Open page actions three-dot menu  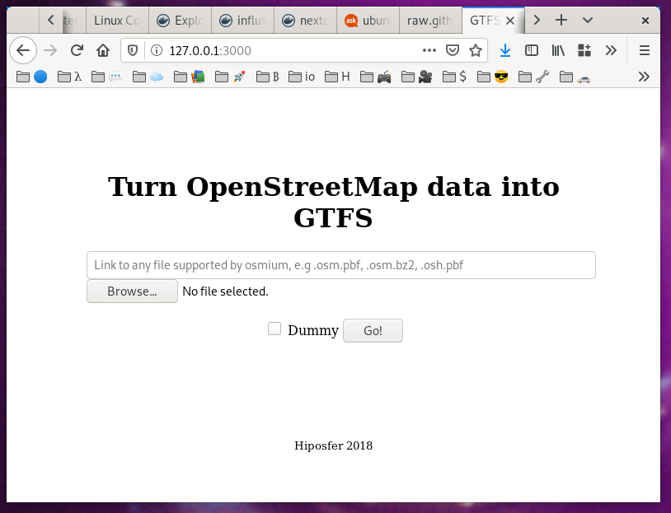429,50
